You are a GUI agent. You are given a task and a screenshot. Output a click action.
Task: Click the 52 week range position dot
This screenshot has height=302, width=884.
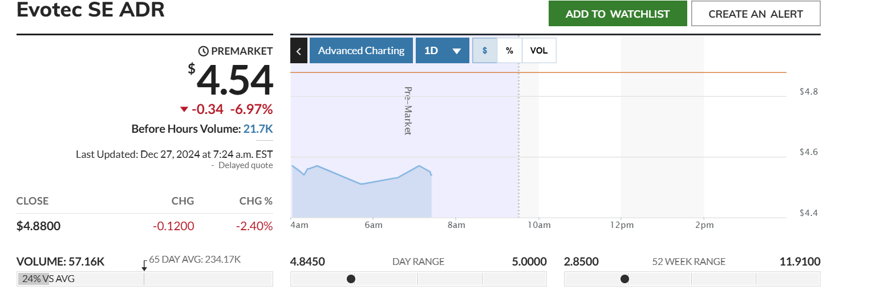point(625,279)
